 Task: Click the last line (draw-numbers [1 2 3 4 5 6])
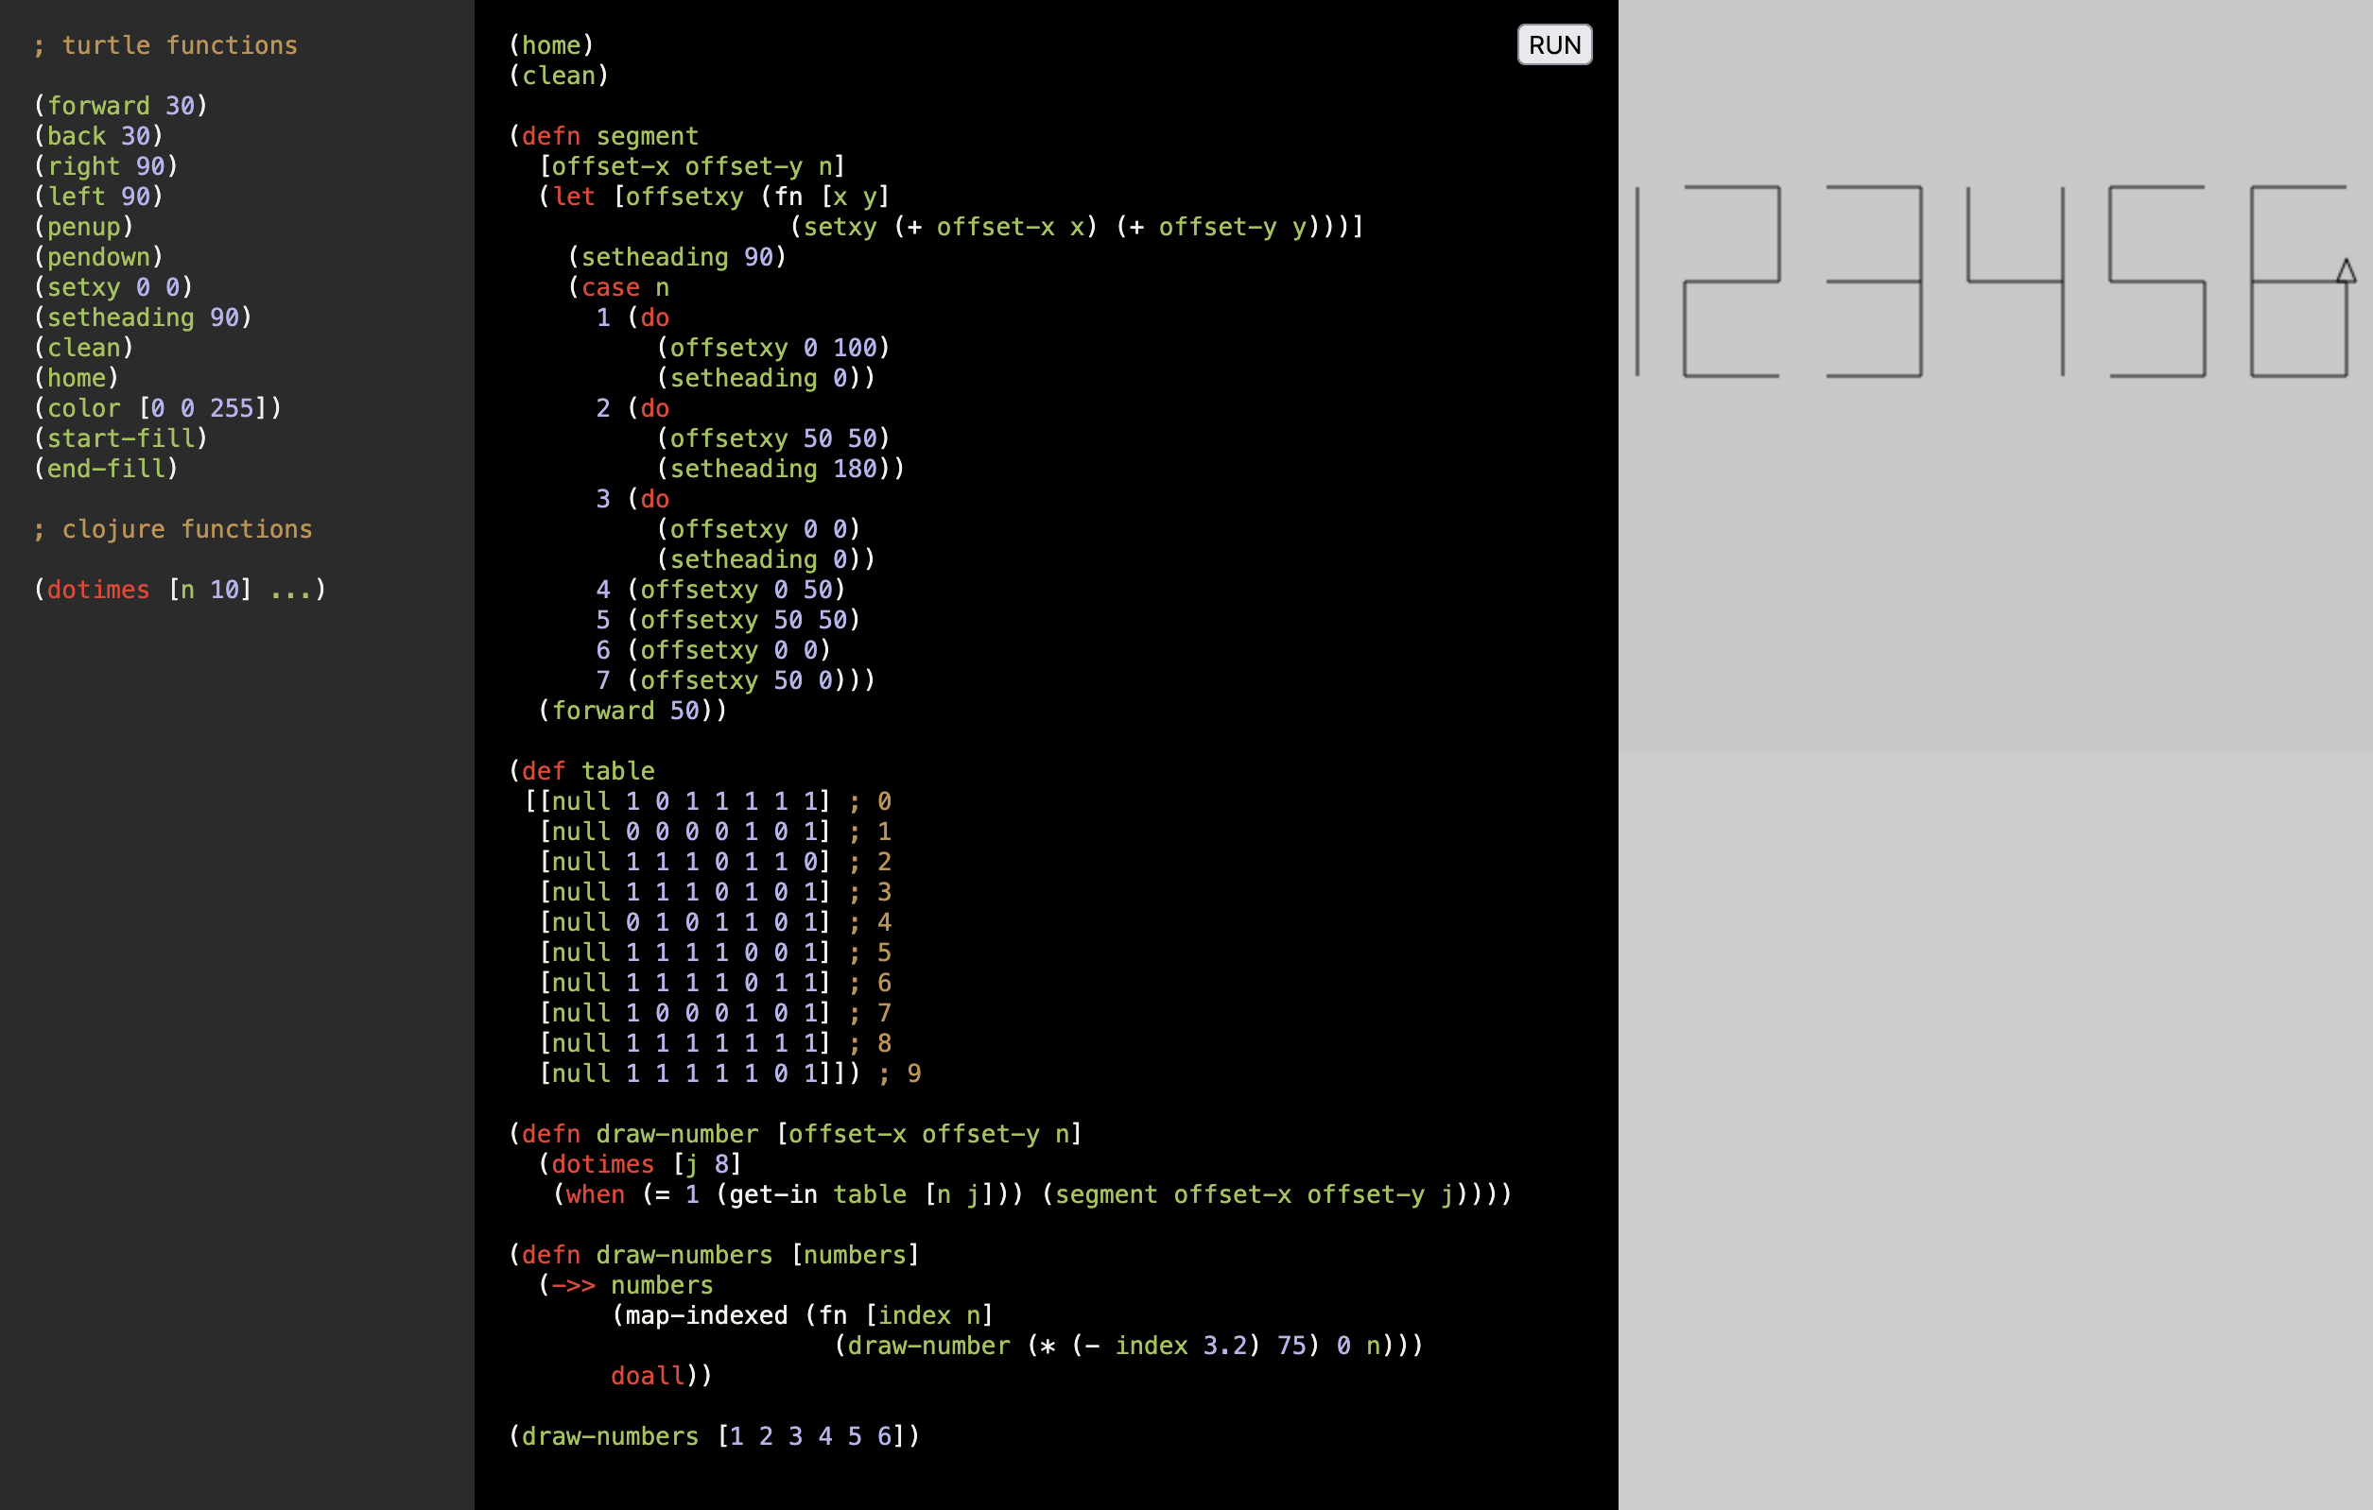(x=715, y=1435)
